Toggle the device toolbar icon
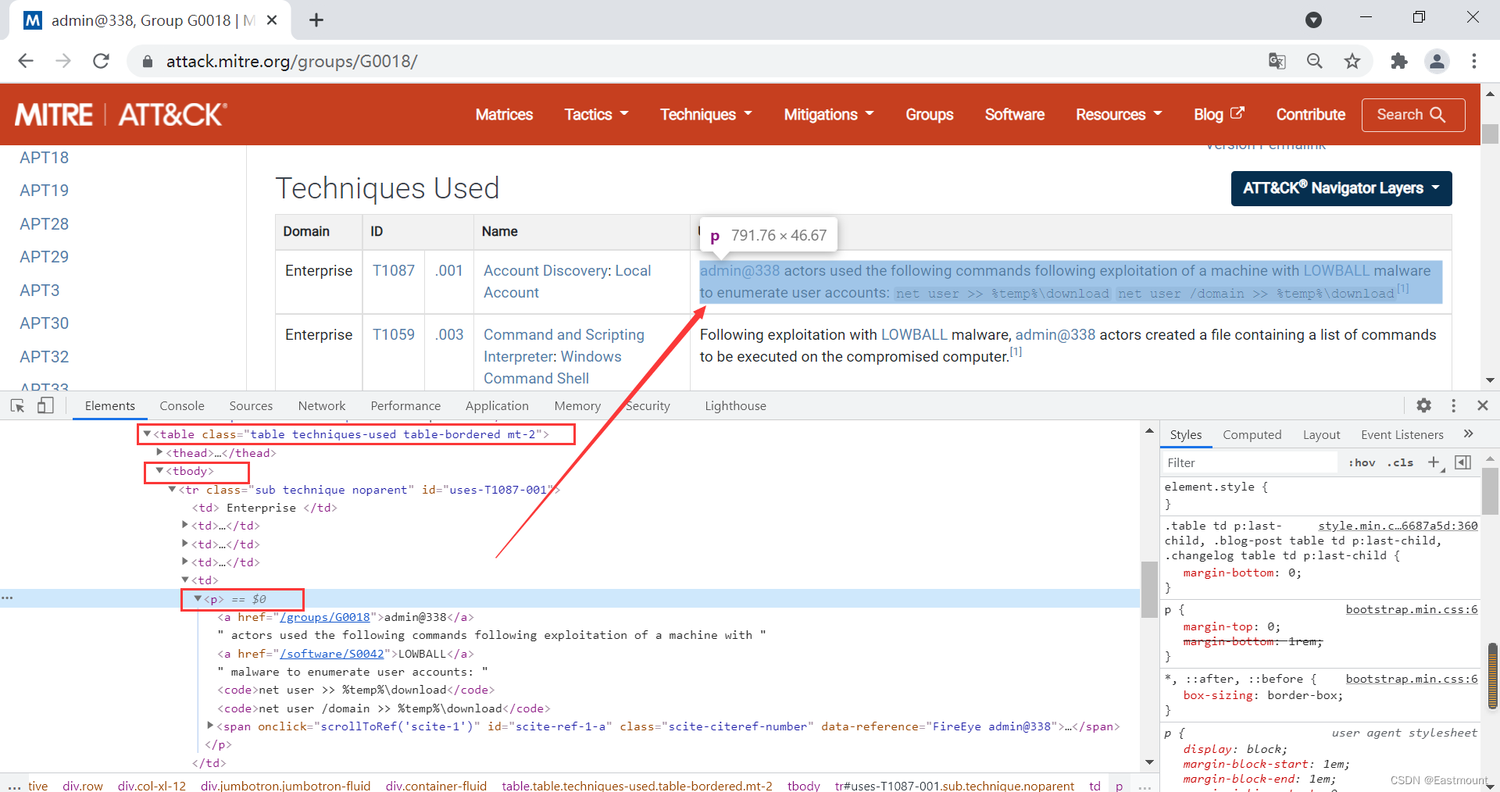Viewport: 1500px width, 792px height. [x=45, y=405]
